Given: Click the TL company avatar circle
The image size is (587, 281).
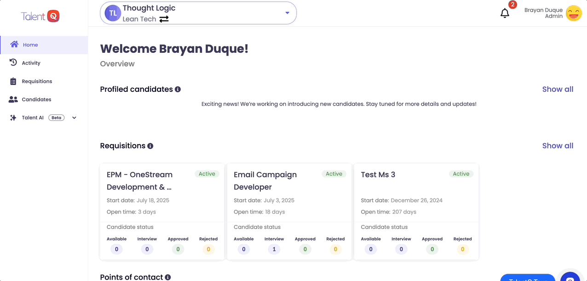Looking at the screenshot, I should (x=113, y=13).
